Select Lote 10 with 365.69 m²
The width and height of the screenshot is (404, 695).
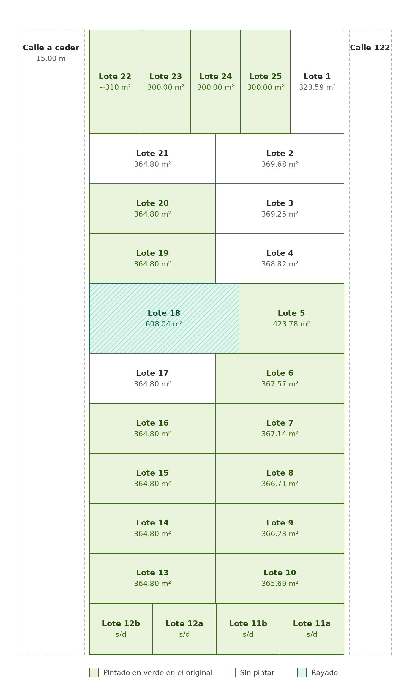click(280, 578)
